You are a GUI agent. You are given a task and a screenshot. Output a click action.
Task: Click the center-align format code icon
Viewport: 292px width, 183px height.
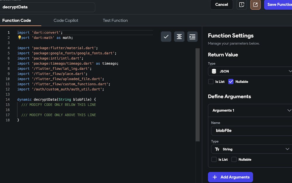[179, 37]
